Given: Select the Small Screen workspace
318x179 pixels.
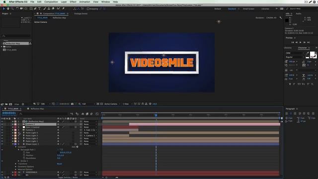Looking at the screenshot, I should [x=248, y=9].
